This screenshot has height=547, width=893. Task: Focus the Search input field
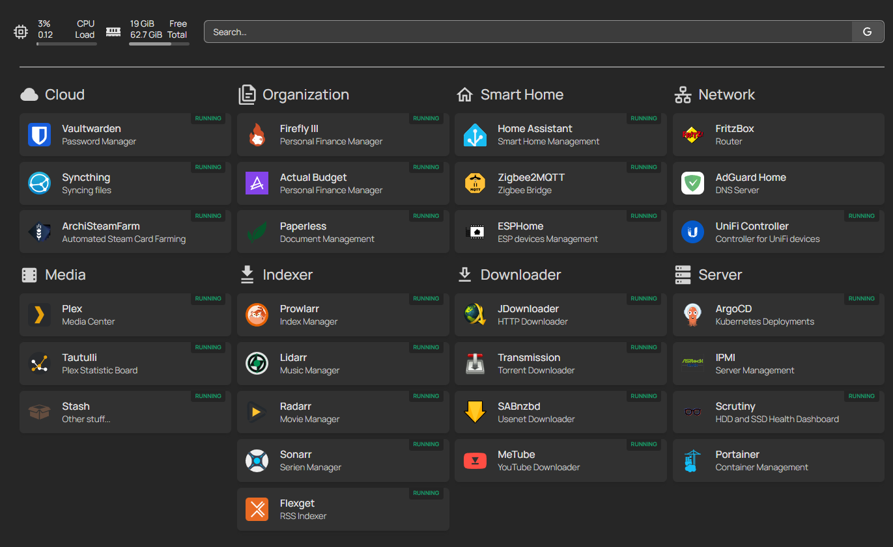[x=528, y=32]
